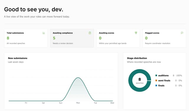Screen dimensions: 189x111
Task: Click 'Require coordinator resolution' caption
Action: pos(157,43)
